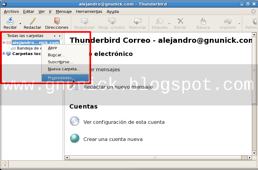Open the Editar menu
258x170 pixels.
pyautogui.click(x=29, y=12)
